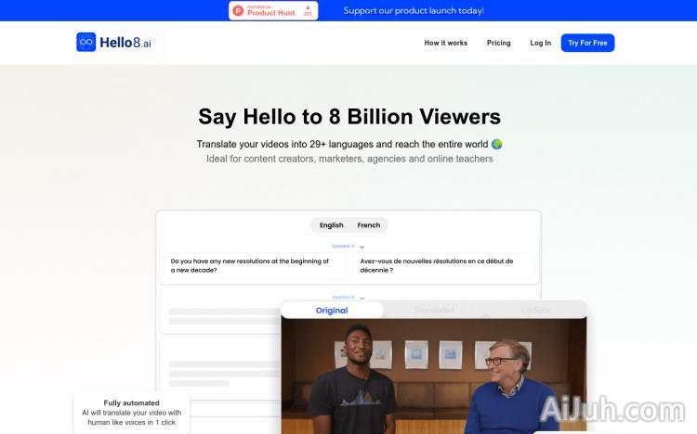Open the Log In link
This screenshot has width=697, height=434.
pos(540,43)
